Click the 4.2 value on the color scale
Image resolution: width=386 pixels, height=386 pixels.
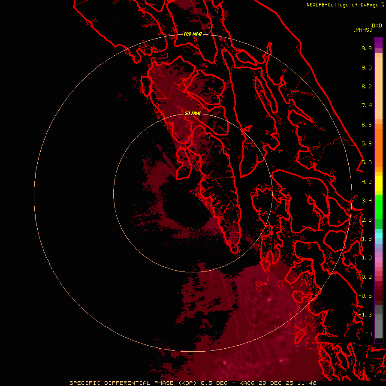[367, 182]
